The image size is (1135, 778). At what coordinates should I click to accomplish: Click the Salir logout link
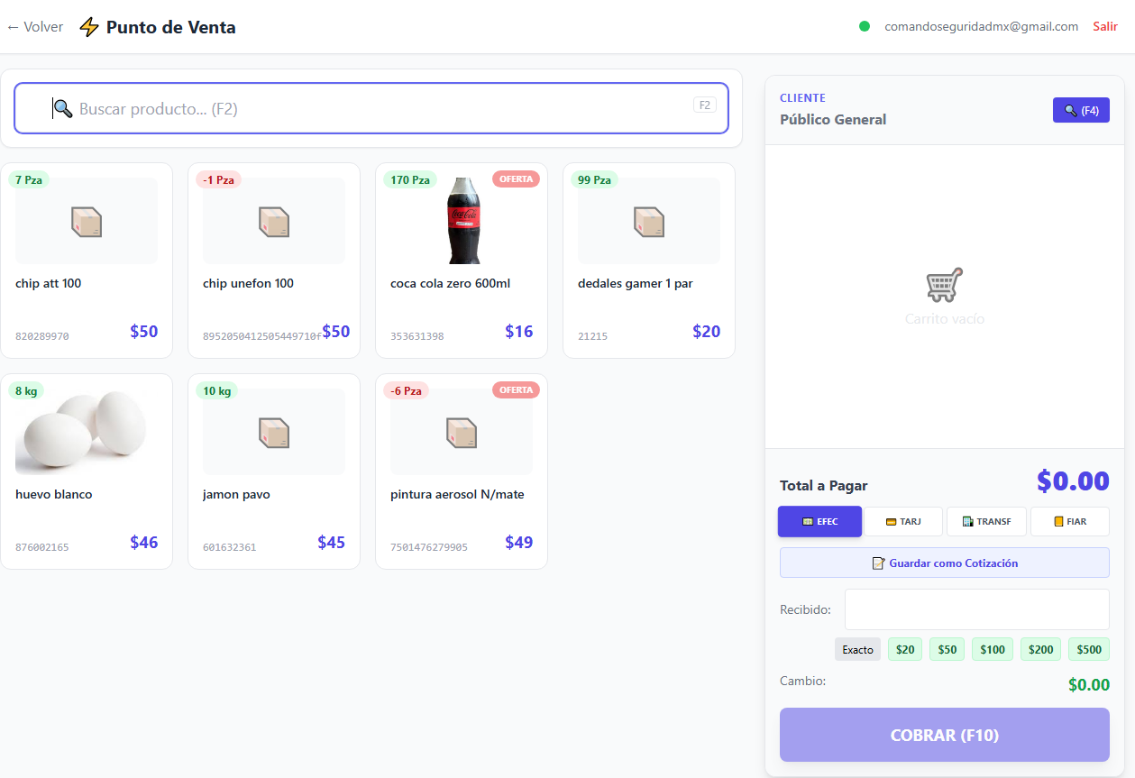click(x=1105, y=26)
